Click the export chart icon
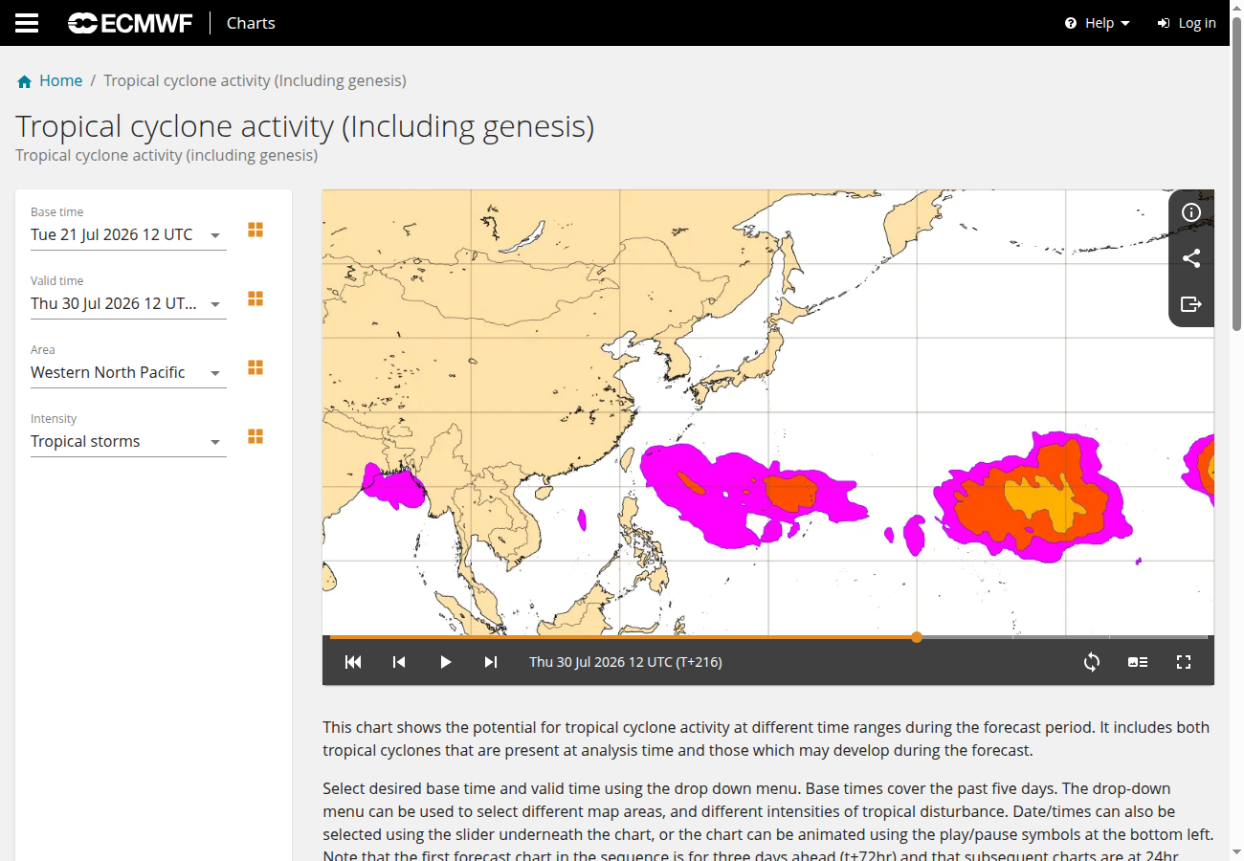 coord(1191,304)
